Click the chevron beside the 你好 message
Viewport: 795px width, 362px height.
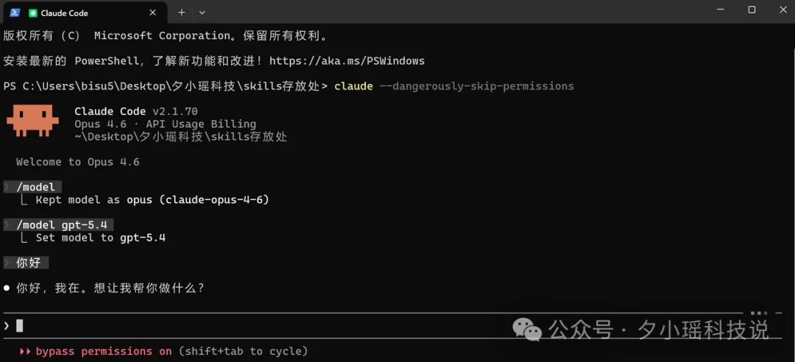click(x=7, y=262)
